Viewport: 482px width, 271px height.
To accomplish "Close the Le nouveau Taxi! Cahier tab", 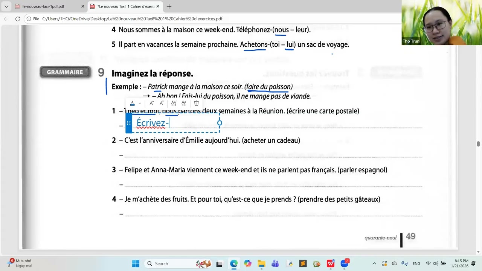I will click(158, 6).
